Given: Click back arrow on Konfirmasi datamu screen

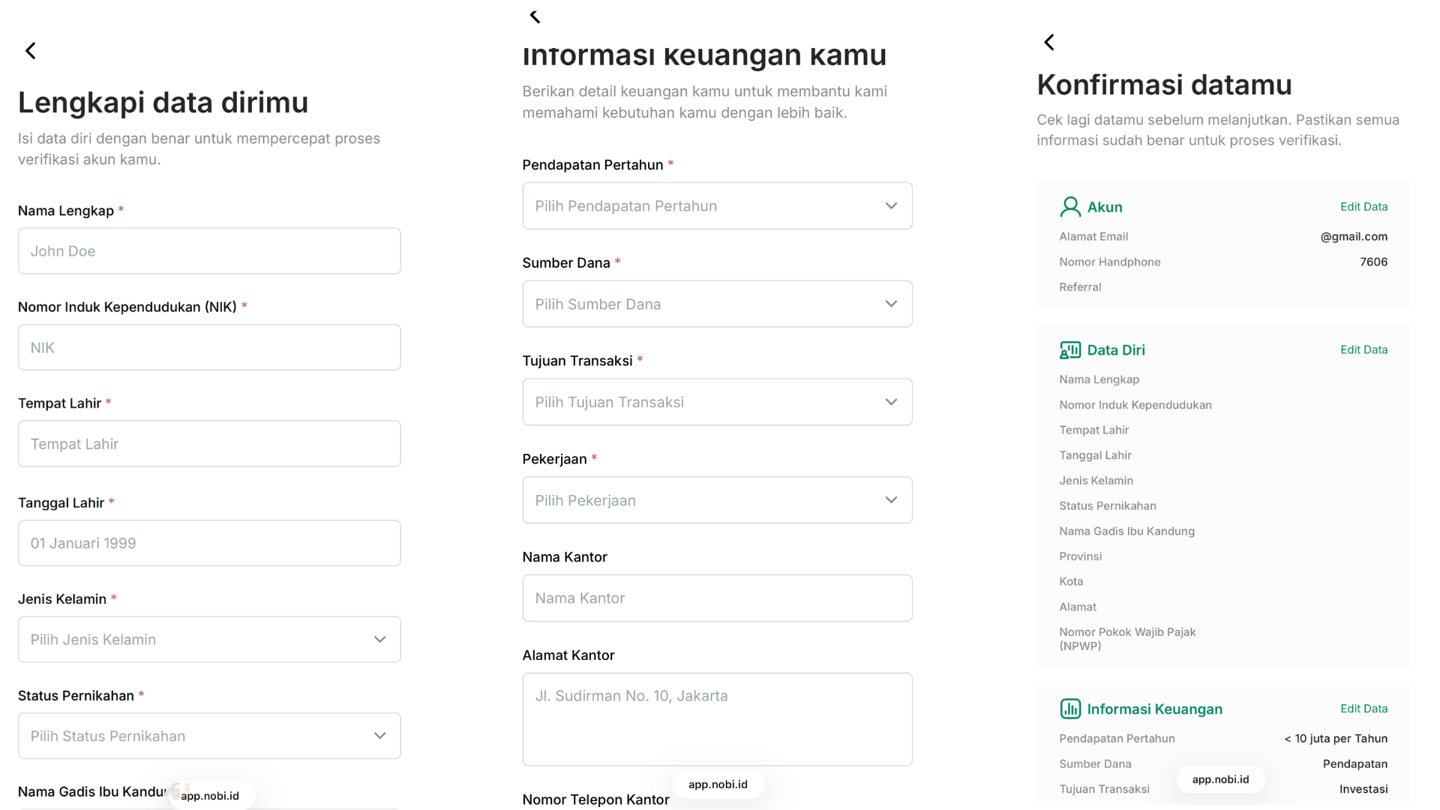Looking at the screenshot, I should coord(1049,43).
